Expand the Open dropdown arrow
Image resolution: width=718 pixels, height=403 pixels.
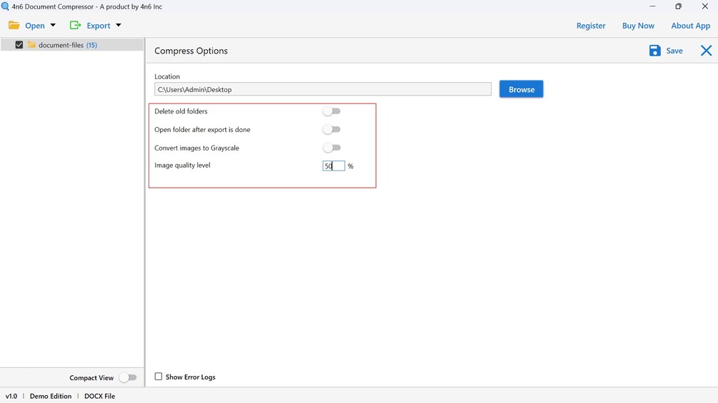click(53, 26)
